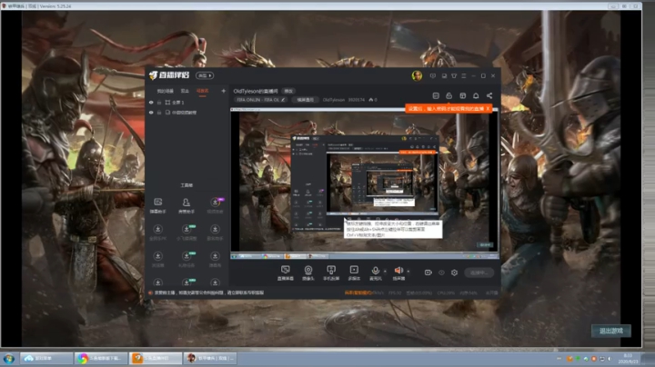
Task: Expand microphone options arrow
Action: click(385, 271)
